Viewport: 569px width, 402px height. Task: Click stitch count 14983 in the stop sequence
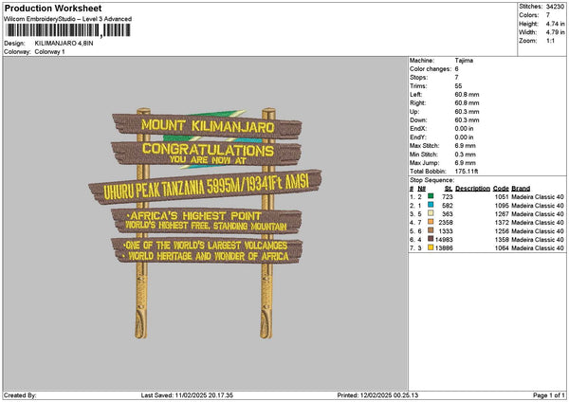coord(444,240)
